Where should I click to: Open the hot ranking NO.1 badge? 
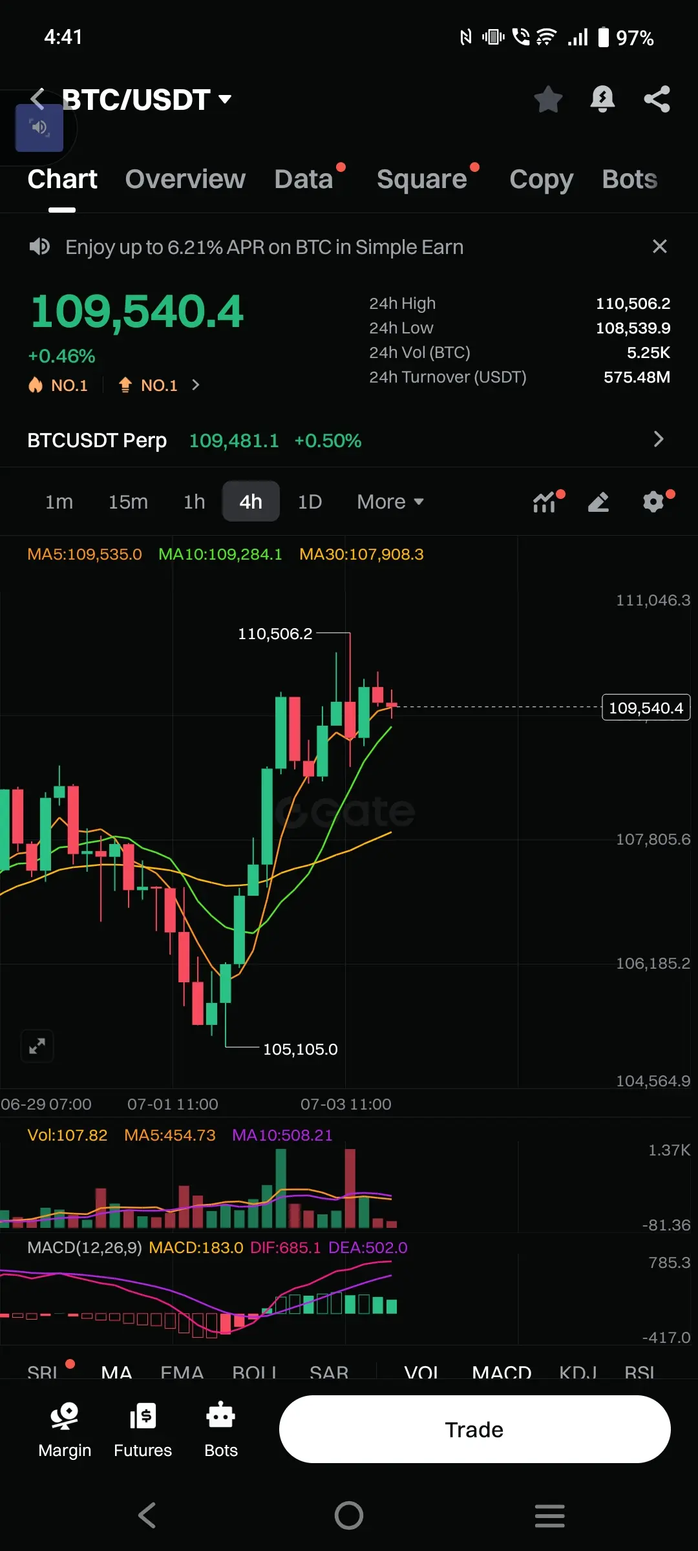tap(58, 385)
